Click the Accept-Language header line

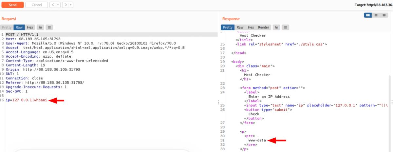click(x=40, y=52)
